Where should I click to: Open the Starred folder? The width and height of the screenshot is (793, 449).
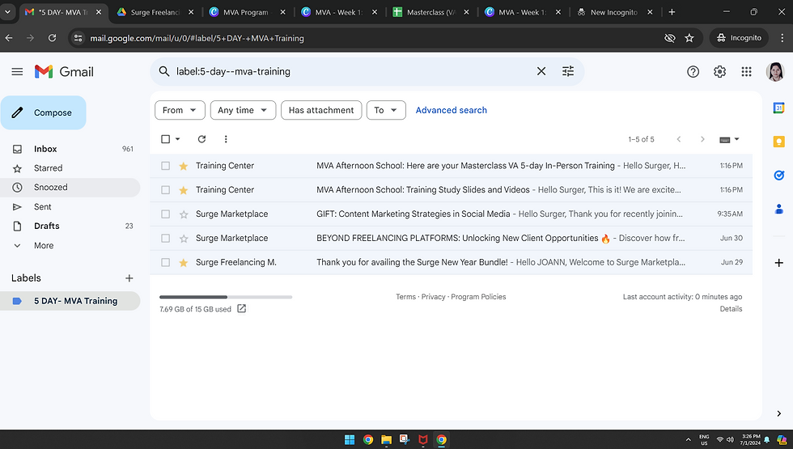click(70, 168)
